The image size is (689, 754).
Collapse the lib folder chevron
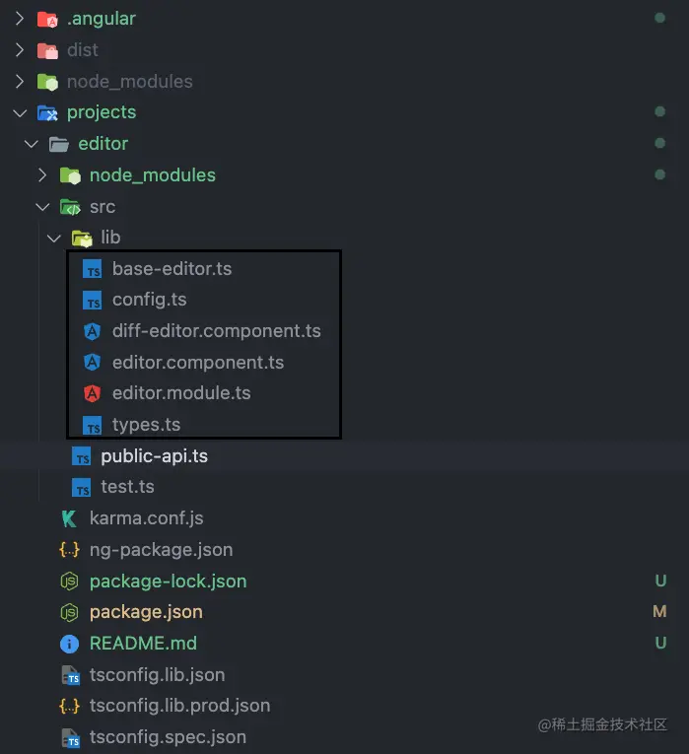pyautogui.click(x=54, y=238)
